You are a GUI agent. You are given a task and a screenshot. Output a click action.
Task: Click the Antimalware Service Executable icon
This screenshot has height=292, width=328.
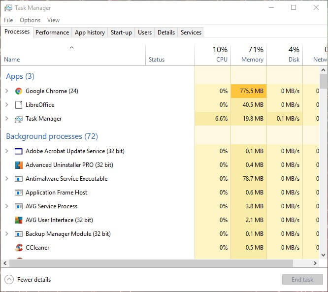tap(19, 179)
